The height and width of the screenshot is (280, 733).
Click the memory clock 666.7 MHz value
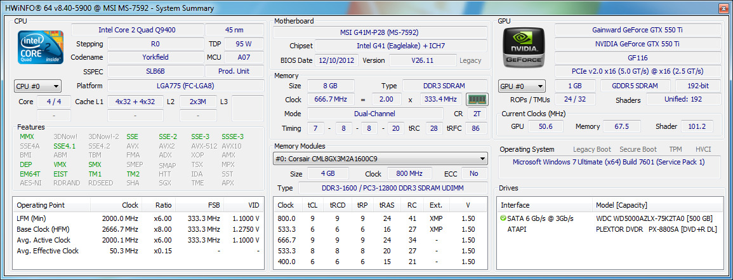pos(331,100)
